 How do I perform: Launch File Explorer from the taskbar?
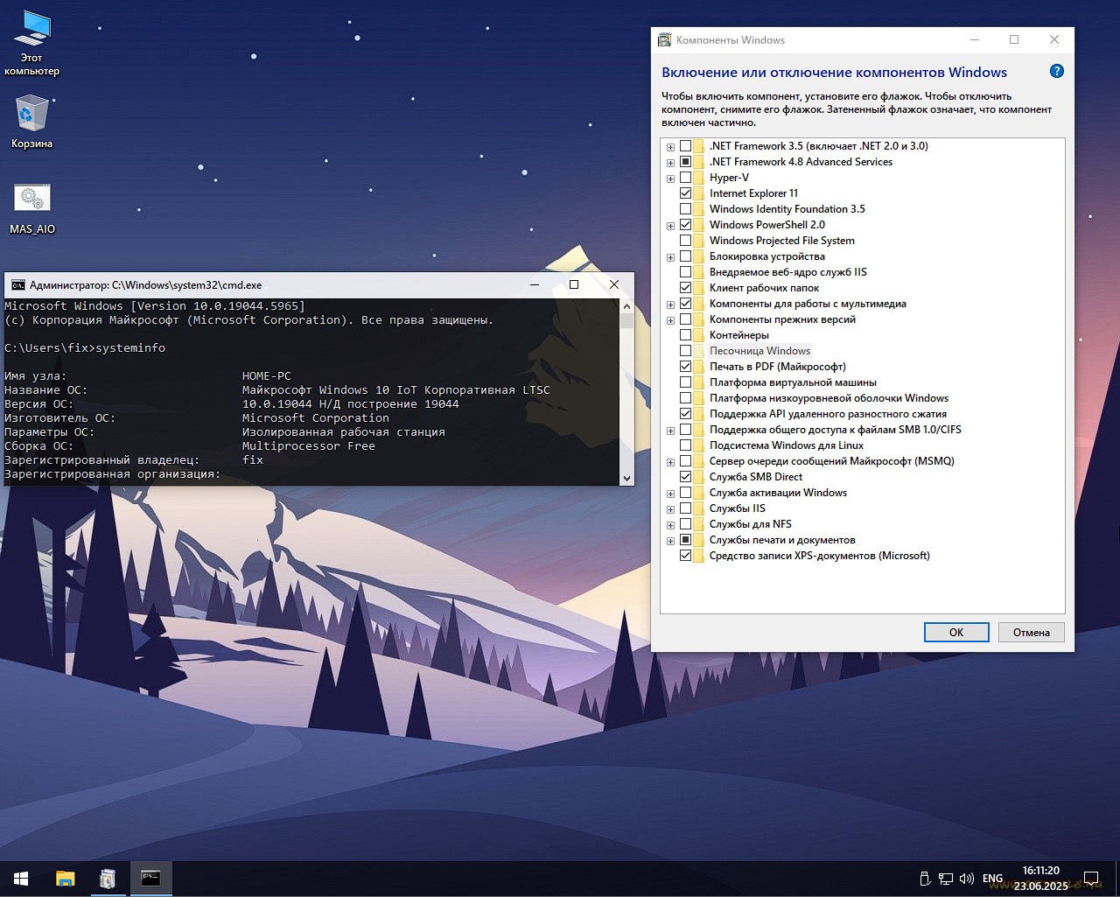(x=66, y=879)
